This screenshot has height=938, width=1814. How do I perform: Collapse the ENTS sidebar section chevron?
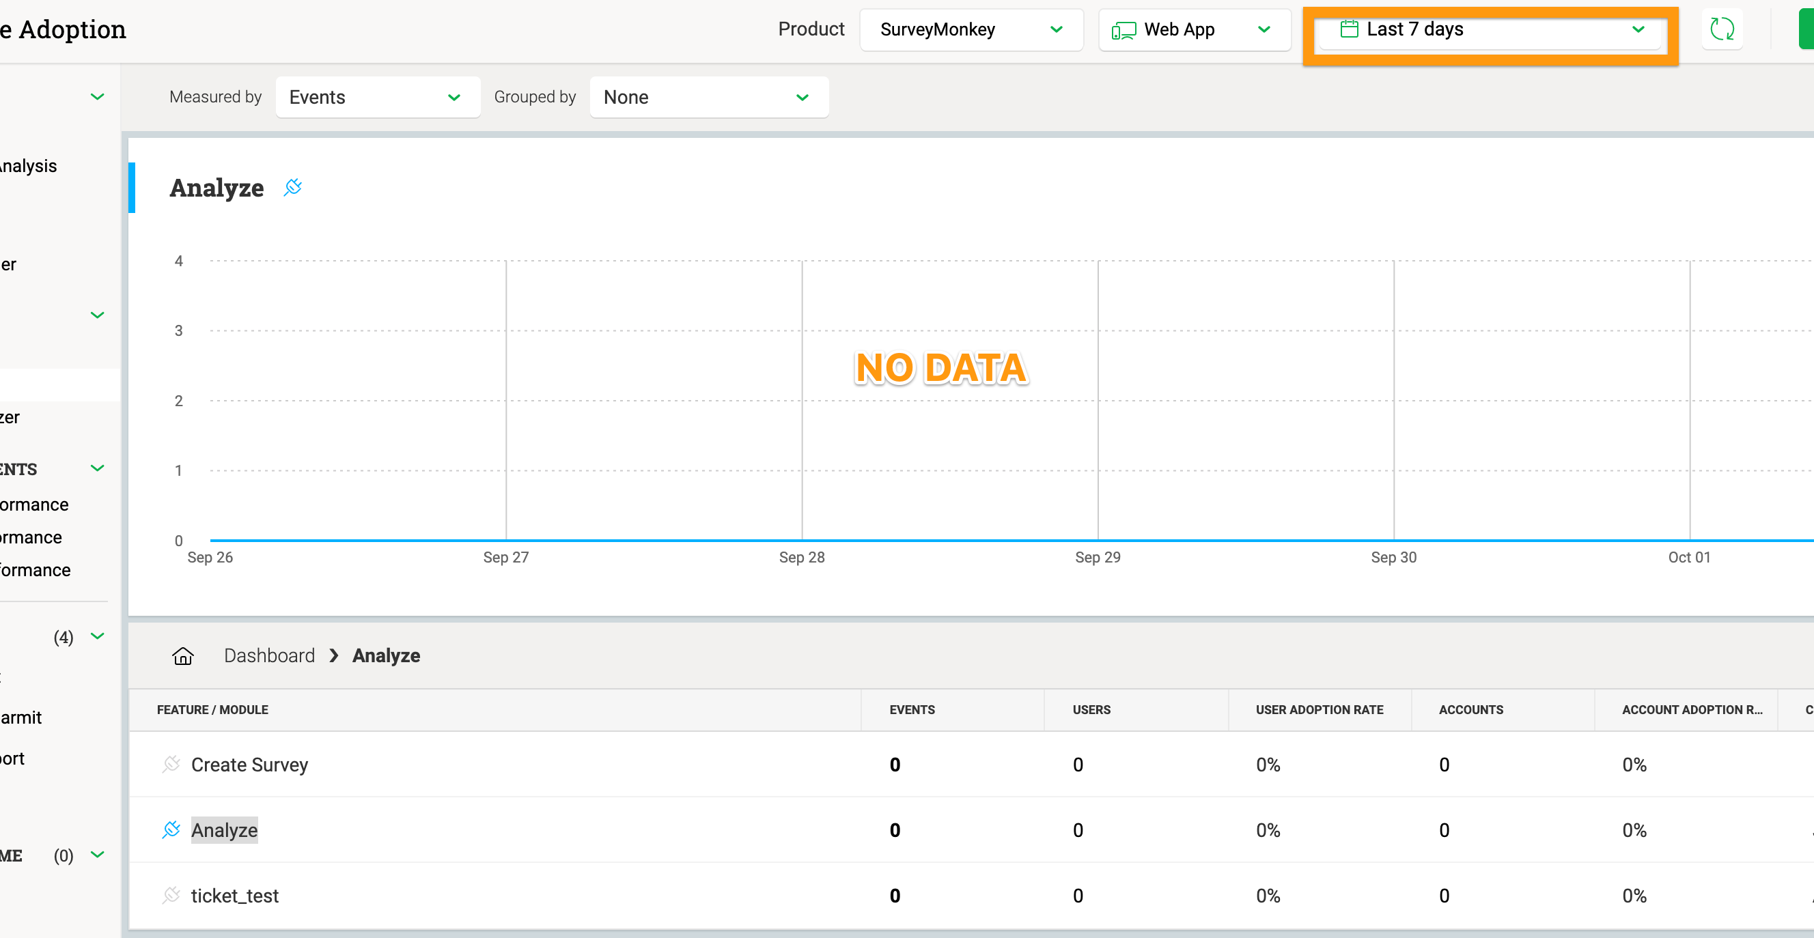pos(97,468)
